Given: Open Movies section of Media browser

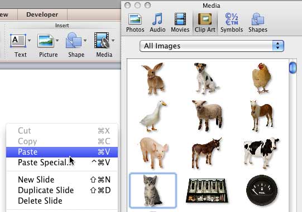Looking at the screenshot, I should click(x=180, y=23).
